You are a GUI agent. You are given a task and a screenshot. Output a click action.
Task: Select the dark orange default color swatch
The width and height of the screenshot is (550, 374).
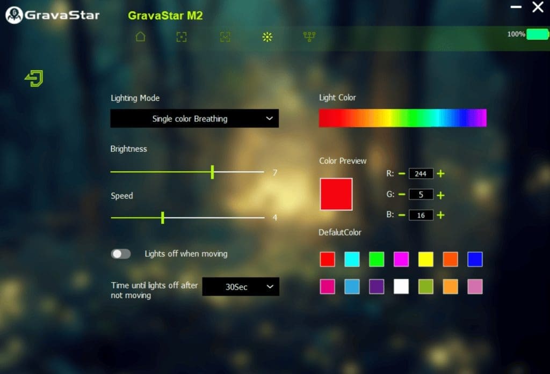(x=450, y=259)
